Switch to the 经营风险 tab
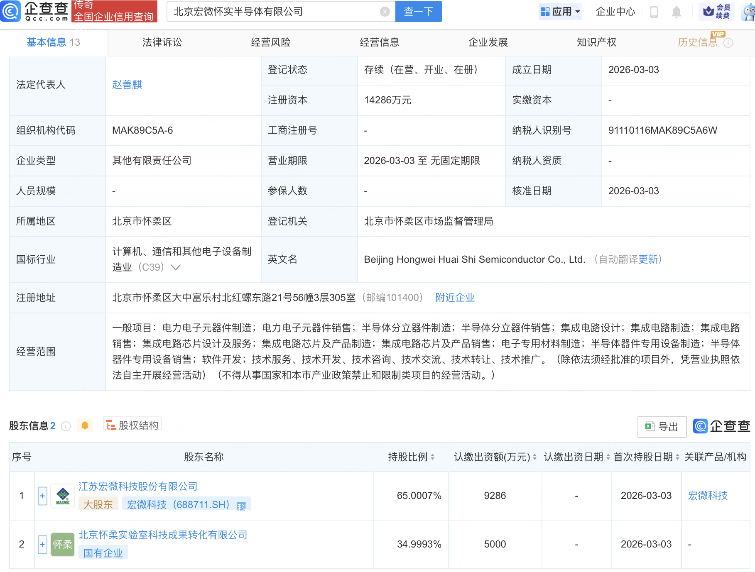755x572 pixels. [x=270, y=42]
